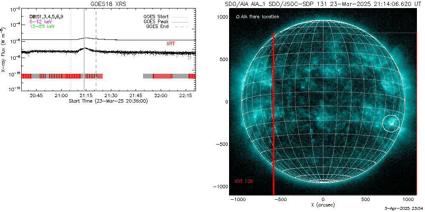425x212 pixels.
Task: Click the 12-25 keV green label
Action: click(42, 26)
